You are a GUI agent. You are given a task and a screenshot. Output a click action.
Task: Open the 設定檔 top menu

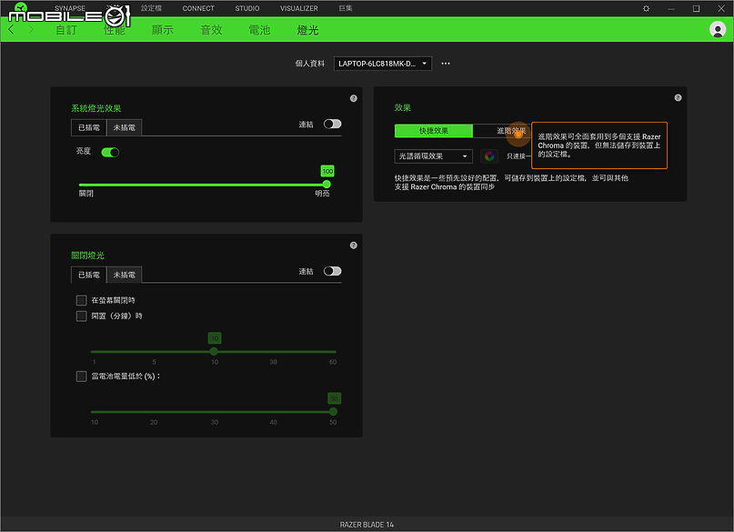point(151,8)
